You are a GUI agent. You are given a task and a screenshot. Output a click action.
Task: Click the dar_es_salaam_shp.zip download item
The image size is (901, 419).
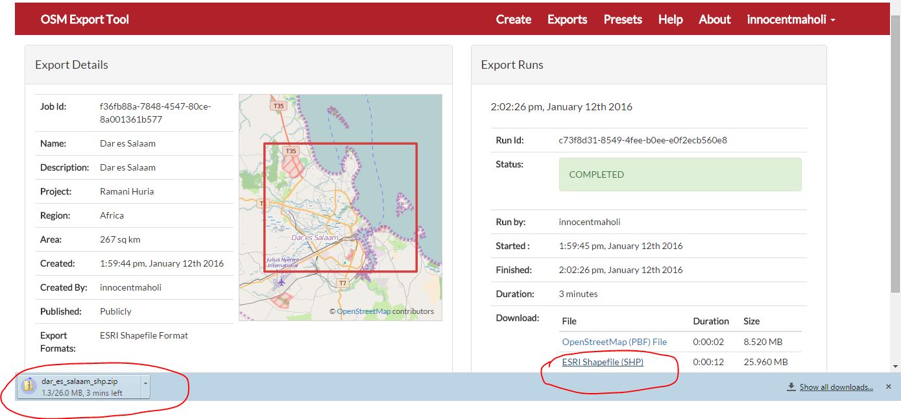pos(79,387)
